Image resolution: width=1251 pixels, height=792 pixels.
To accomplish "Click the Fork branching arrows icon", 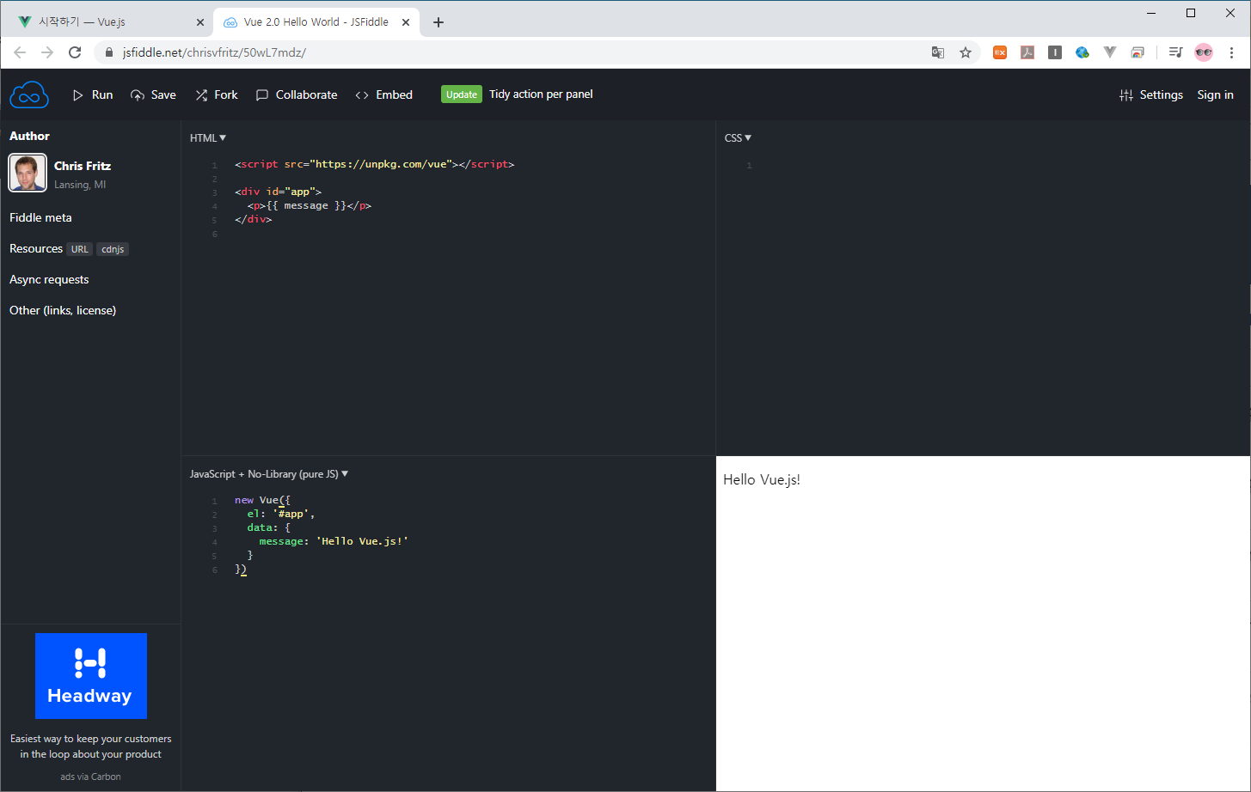I will tap(201, 94).
